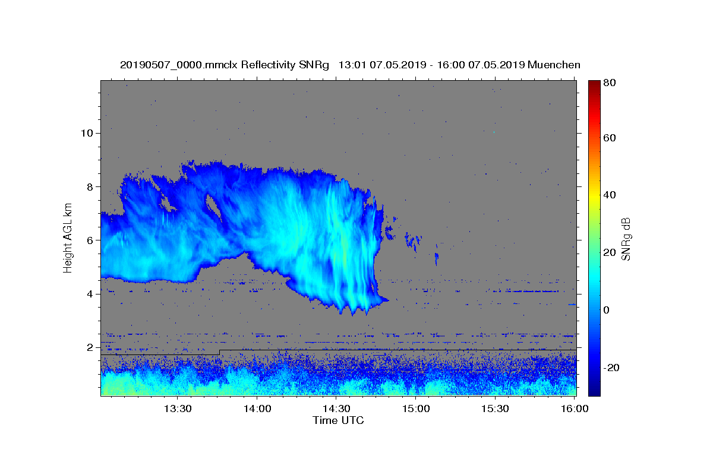Click the 'Time UTC' axis label
713x475 pixels.
pyautogui.click(x=338, y=420)
